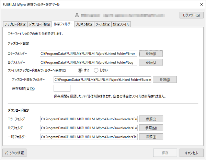
Task: Switch to ダウンロード設定 tab
Action: click(x=39, y=24)
